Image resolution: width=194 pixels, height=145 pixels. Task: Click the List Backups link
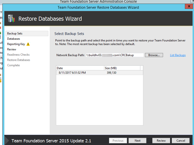[x=178, y=55]
